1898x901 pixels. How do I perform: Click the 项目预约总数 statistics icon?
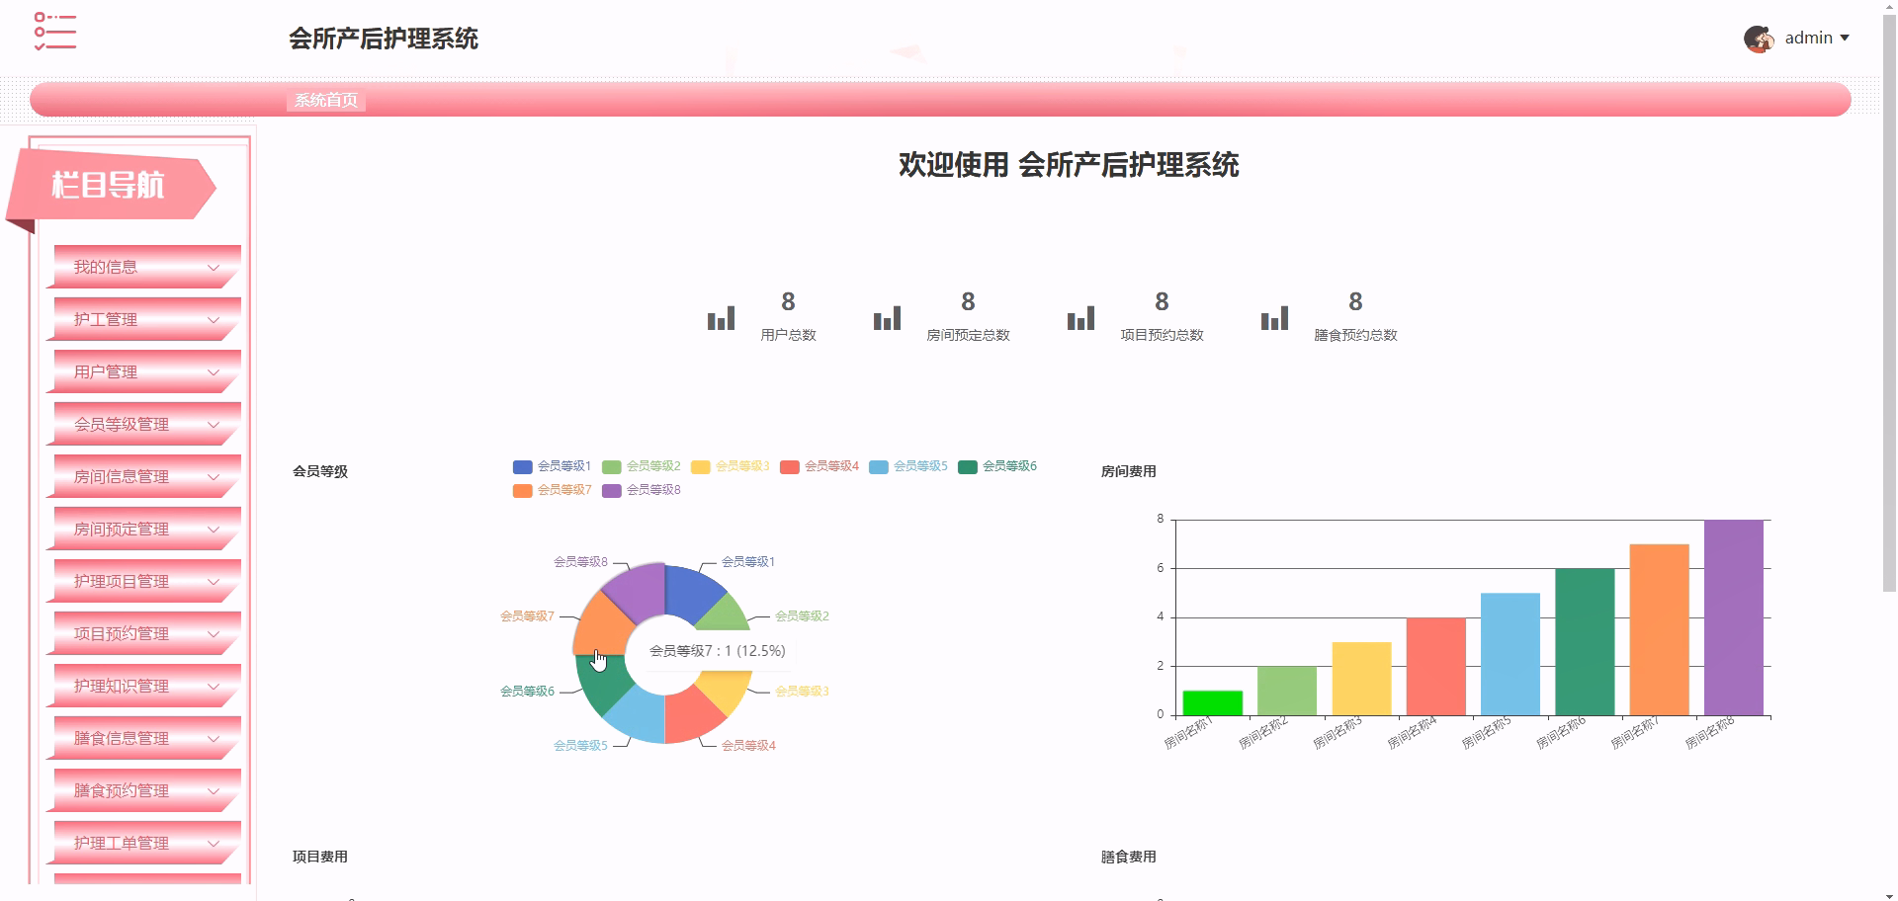coord(1080,318)
